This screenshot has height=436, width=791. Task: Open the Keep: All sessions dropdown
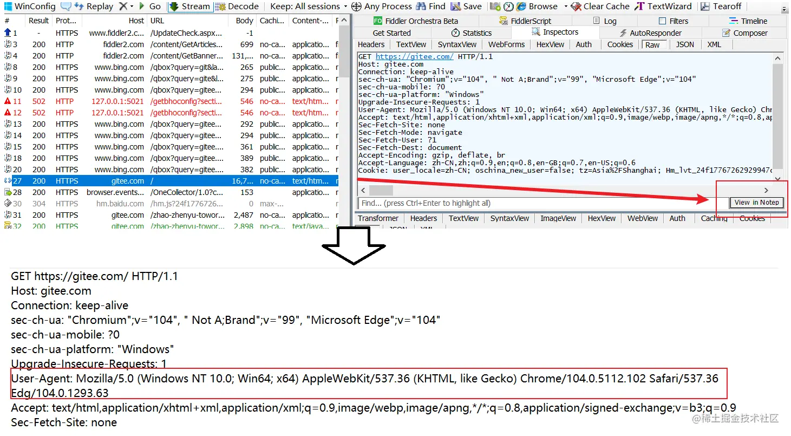point(309,6)
